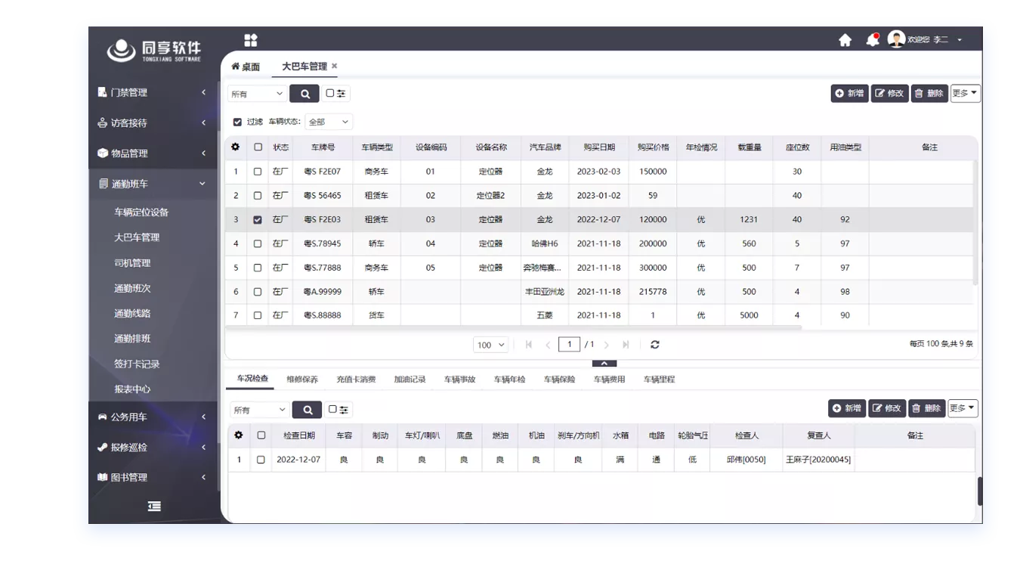The width and height of the screenshot is (1020, 567).
Task: Click lower panel search magnifier button
Action: [308, 410]
